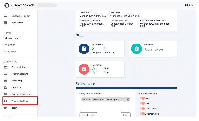Image resolution: width=199 pixels, height=121 pixels.
Task: Copy the submission link with copy icon
Action: [128, 100]
